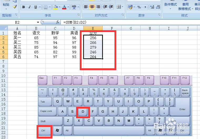
Task: Increase decimal places
Action: pyautogui.click(x=152, y=7)
